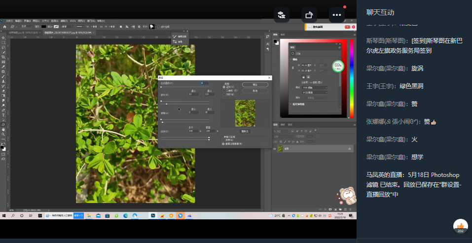Switch to the first document tab at 100%
The image size is (472, 243).
coord(23,33)
